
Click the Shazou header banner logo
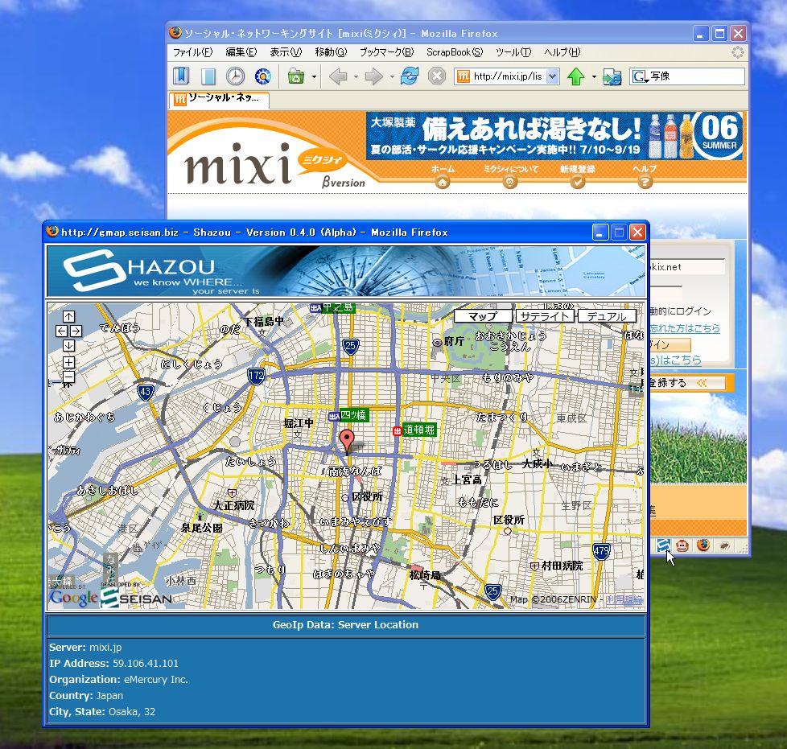coord(163,271)
